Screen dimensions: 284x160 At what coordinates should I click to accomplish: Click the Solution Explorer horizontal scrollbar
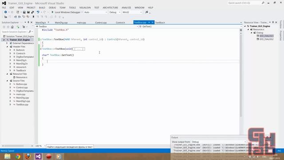pyautogui.click(x=14, y=146)
